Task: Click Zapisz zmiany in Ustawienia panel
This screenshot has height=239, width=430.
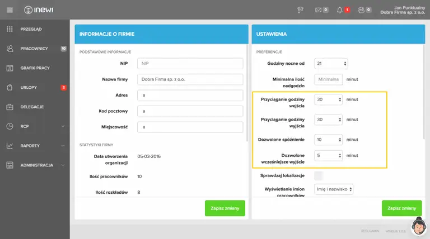Action: 401,208
